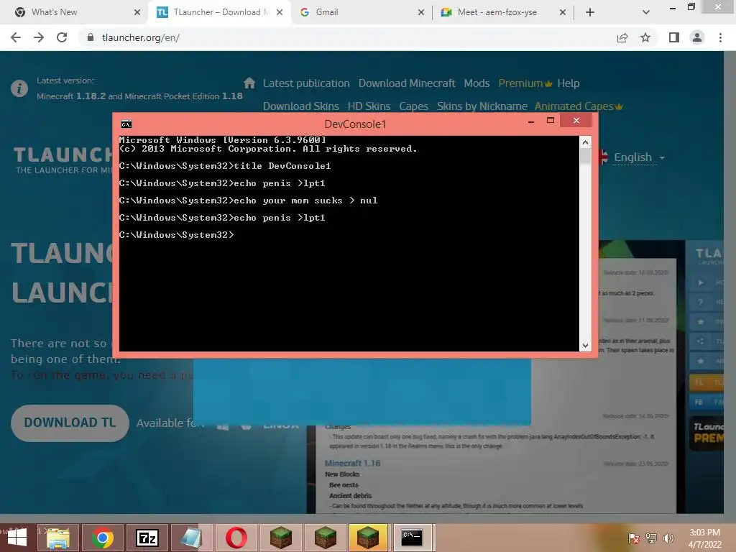The width and height of the screenshot is (736, 552).
Task: Open Skins by Nickname link
Action: [x=482, y=106]
